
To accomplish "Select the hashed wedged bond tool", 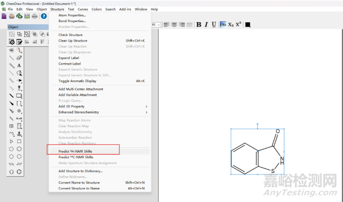I will tap(12, 88).
